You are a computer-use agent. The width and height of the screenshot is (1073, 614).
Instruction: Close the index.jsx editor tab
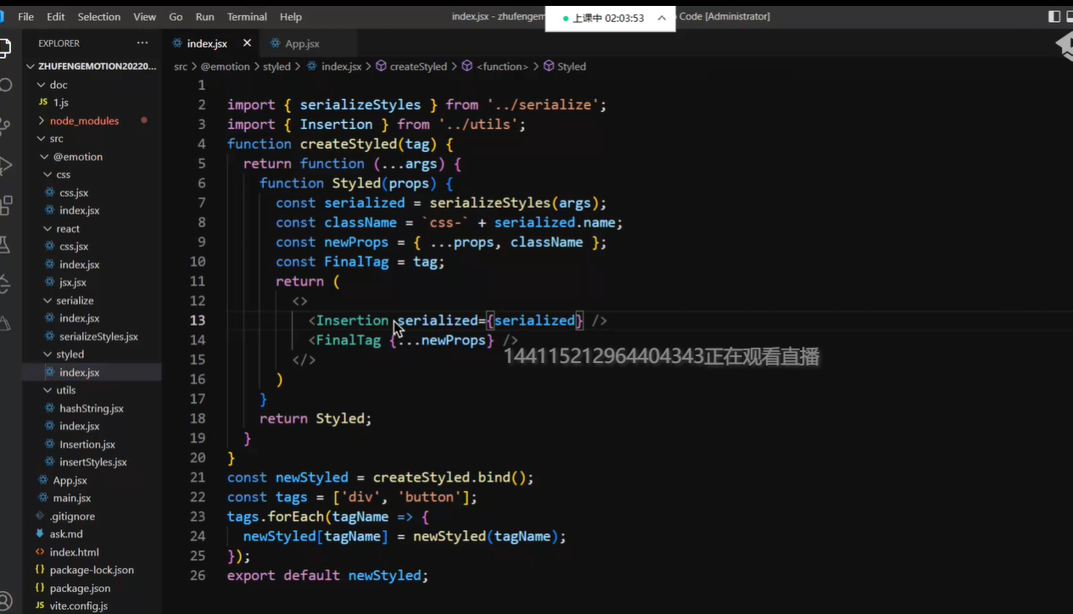coord(247,43)
